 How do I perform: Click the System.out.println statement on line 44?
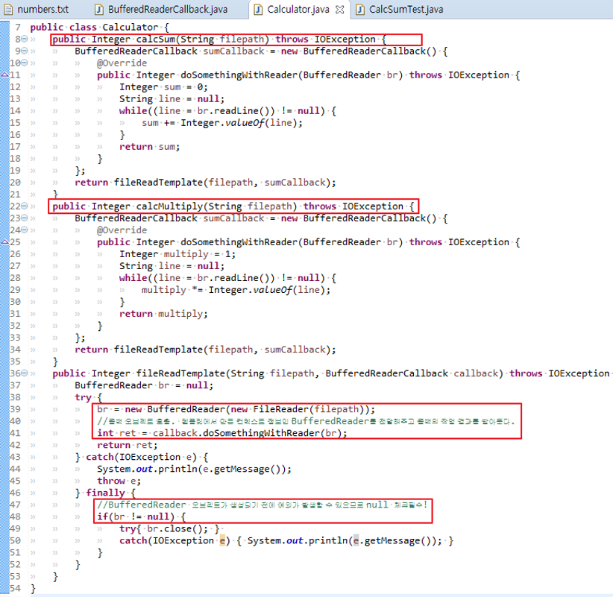[195, 470]
